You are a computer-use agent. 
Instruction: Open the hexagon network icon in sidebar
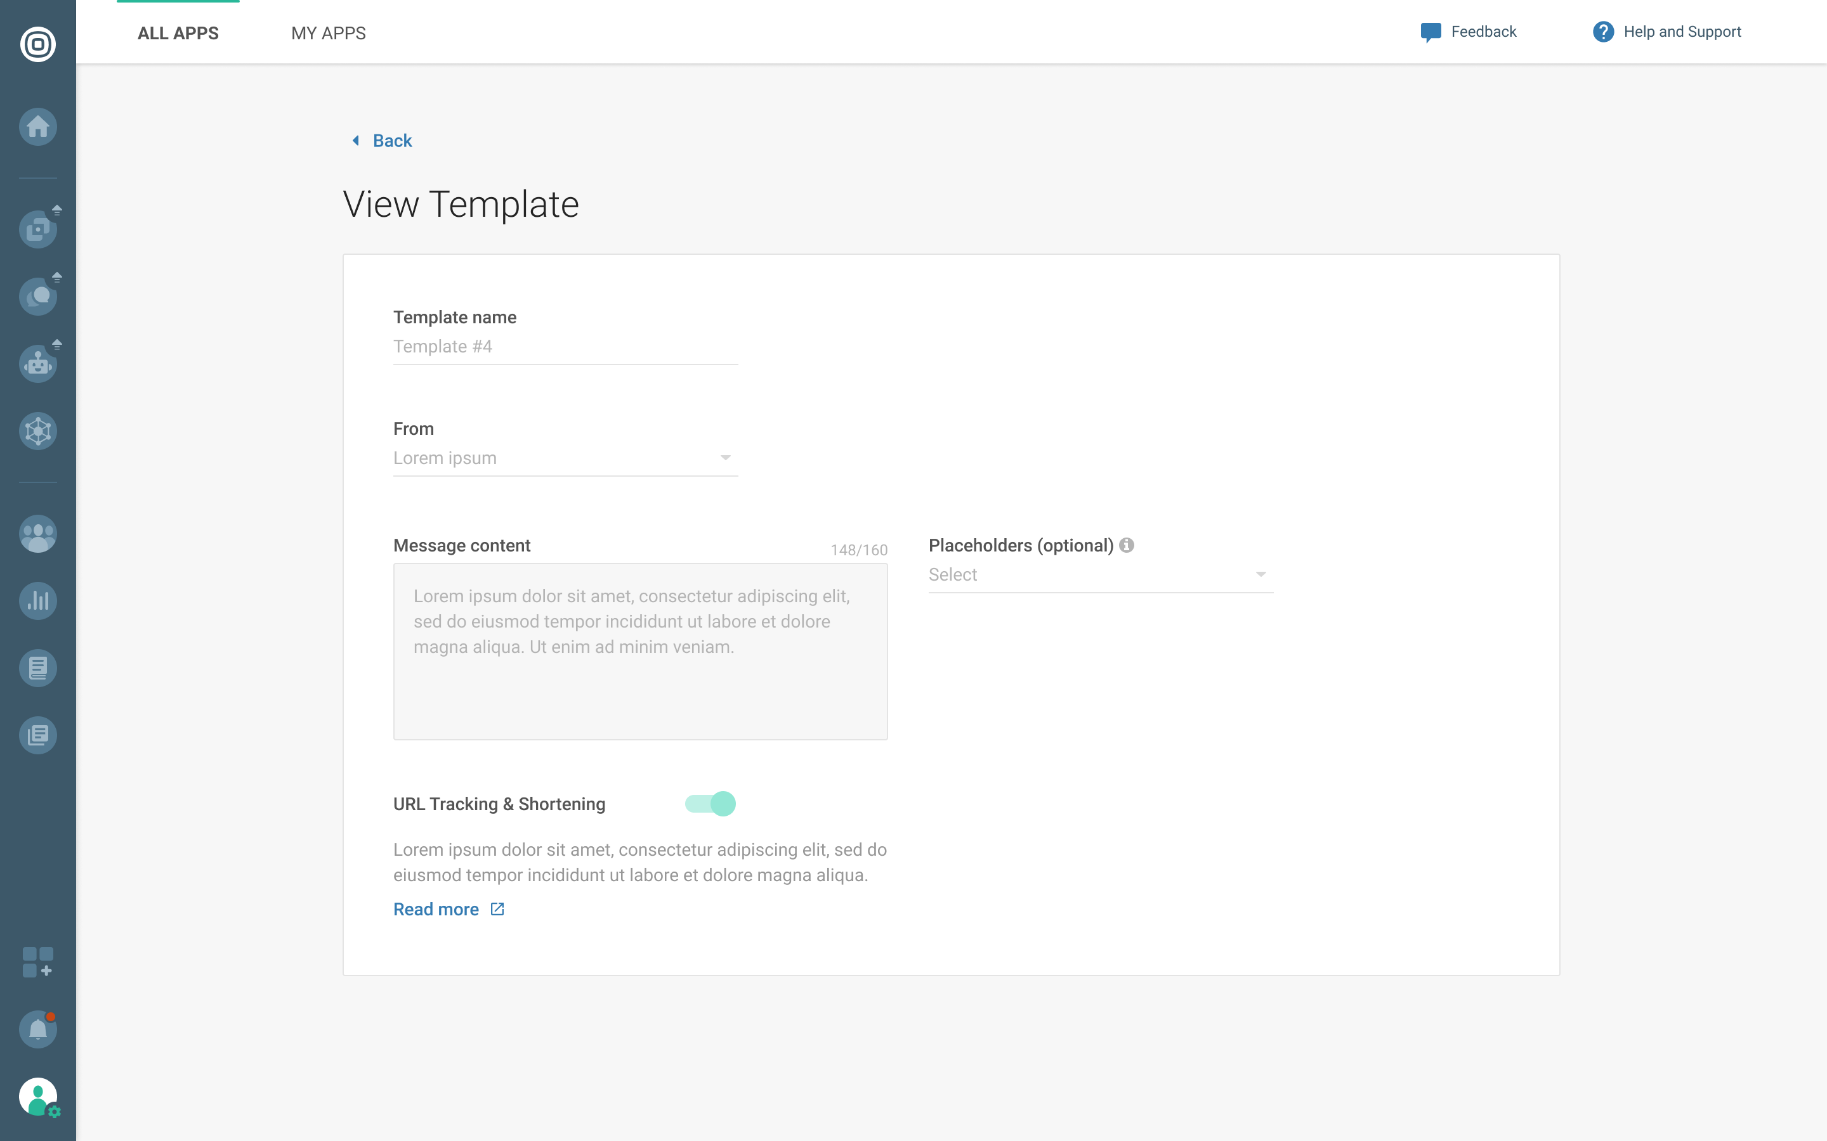(38, 431)
